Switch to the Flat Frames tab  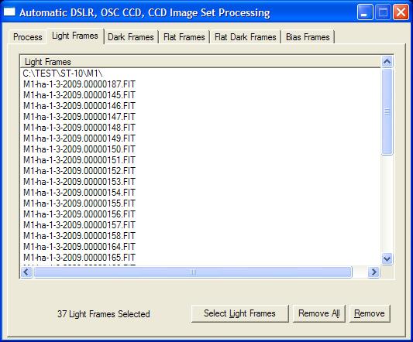(x=184, y=37)
